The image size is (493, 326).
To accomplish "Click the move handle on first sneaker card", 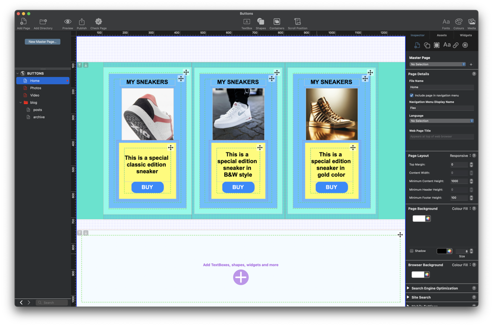I will 186,72.
